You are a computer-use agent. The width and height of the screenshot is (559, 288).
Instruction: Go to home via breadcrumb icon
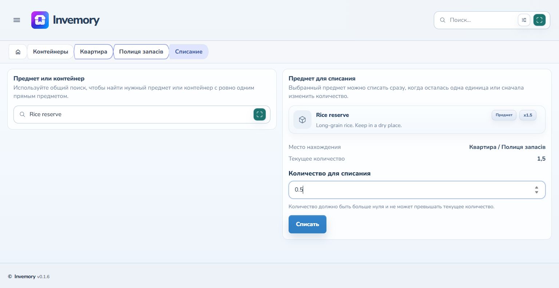click(x=18, y=52)
